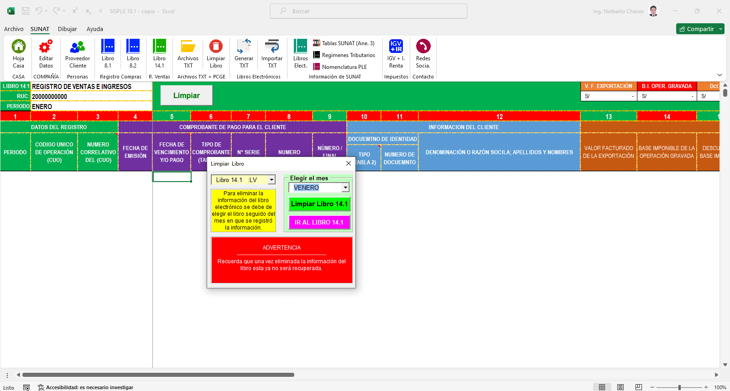This screenshot has height=391, width=730.
Task: Click Compartir button
Action: click(x=697, y=29)
